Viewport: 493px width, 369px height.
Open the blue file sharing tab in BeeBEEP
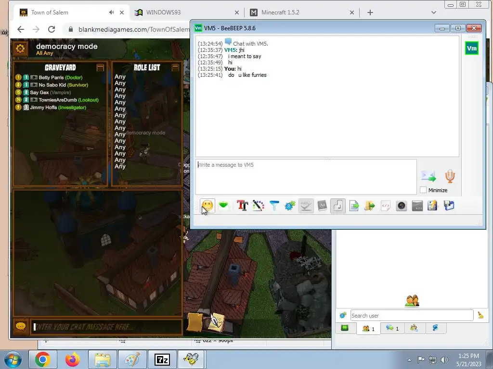pos(435,328)
